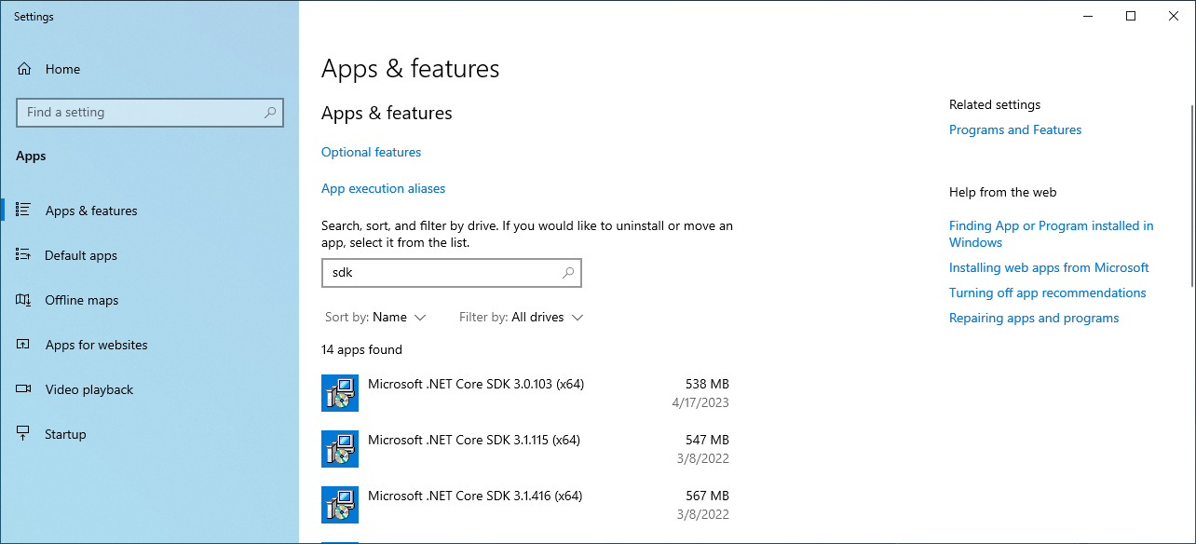
Task: Open the Optional features link
Action: point(371,152)
